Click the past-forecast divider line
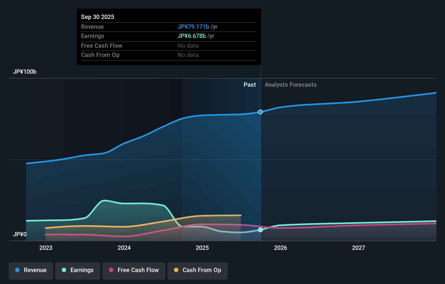445x284 pixels. coord(260,163)
